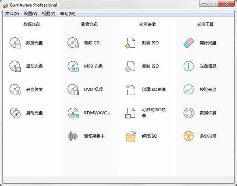The width and height of the screenshot is (237, 186).
Task: Click the DVD 视频 film disc icon
Action: (73, 90)
